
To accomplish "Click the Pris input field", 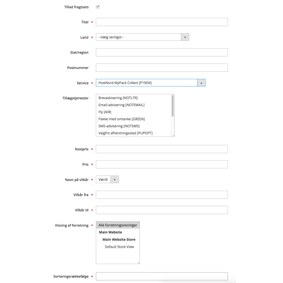I will tap(162, 165).
